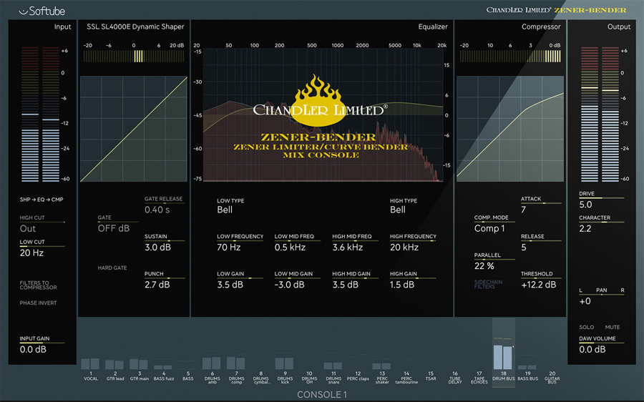Click HIGH MID FREQ 3.6 kHz value
The image size is (644, 402).
click(x=348, y=247)
